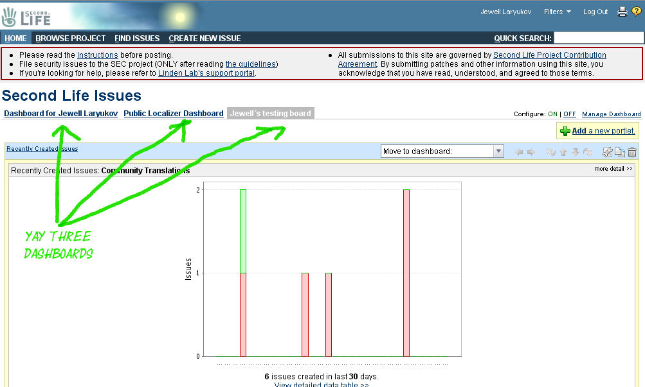
Task: Open the Manage Dashboard link
Action: (611, 114)
